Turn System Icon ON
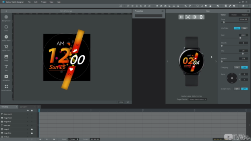Image resolution: width=251 pixels, height=141 pixels. (x=237, y=89)
